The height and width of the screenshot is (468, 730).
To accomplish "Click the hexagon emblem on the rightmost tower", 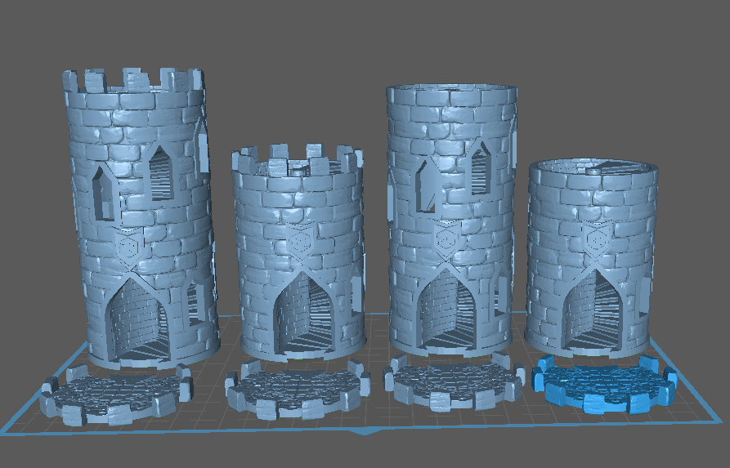I will click(595, 240).
